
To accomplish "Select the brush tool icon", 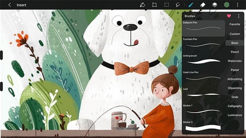I will pos(191,5).
